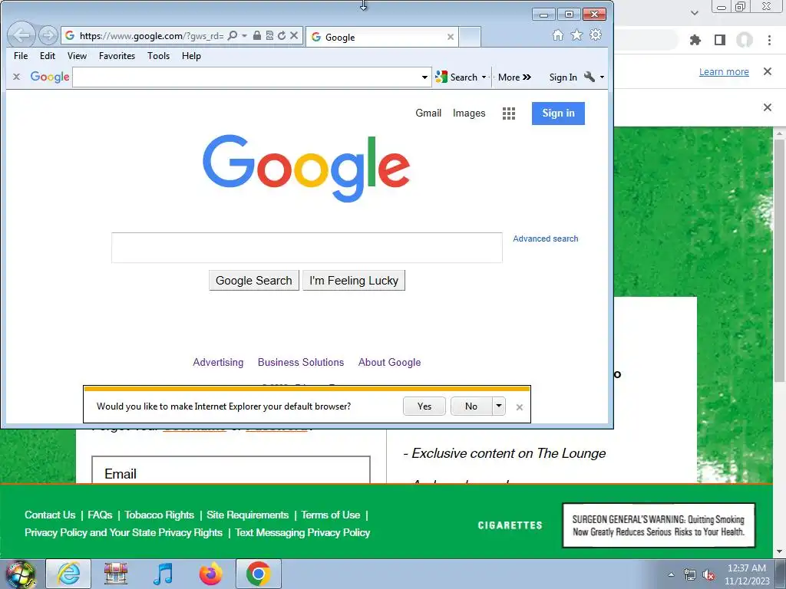
Task: Open the Favorites menu
Action: 117,56
